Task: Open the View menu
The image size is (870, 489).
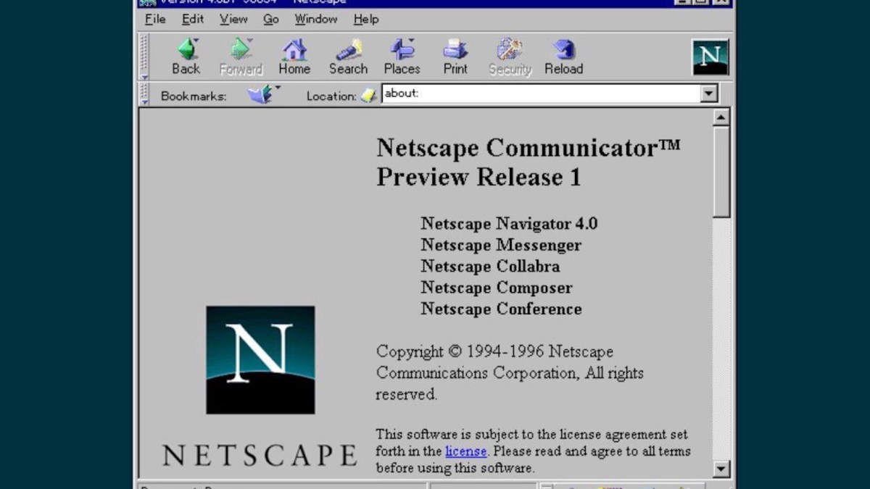Action: pyautogui.click(x=233, y=20)
